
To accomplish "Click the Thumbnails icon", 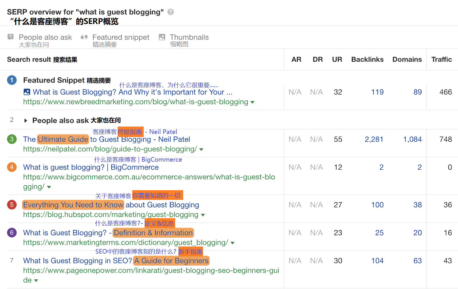I will [x=162, y=37].
